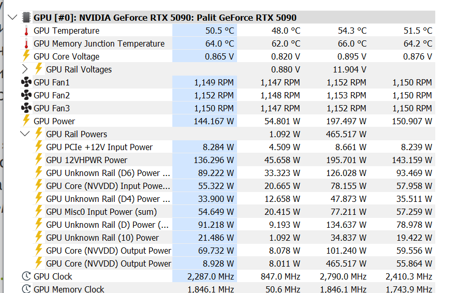Select the GPU Memory Clock label

click(x=69, y=289)
